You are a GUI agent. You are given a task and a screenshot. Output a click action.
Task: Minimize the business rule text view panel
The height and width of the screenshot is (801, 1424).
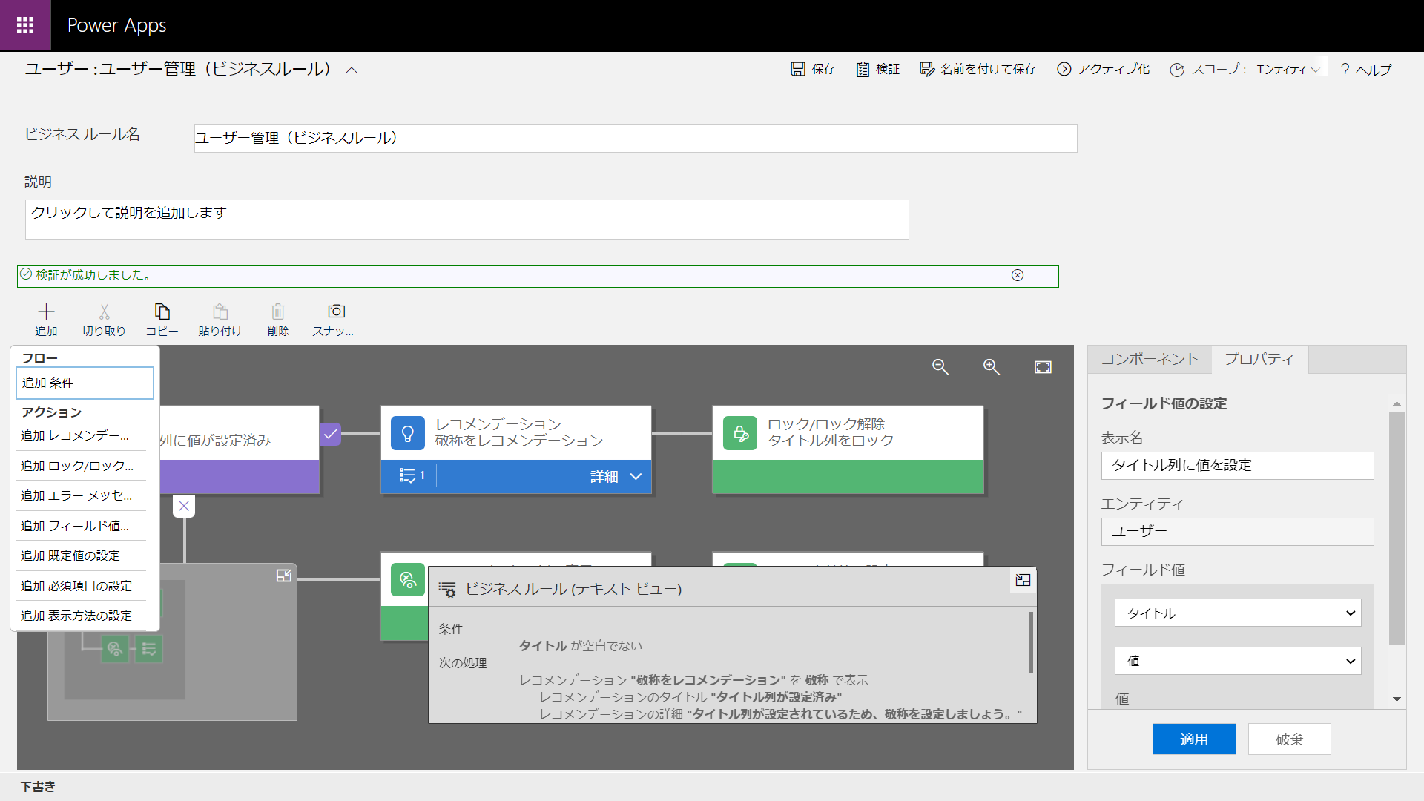pyautogui.click(x=1023, y=580)
